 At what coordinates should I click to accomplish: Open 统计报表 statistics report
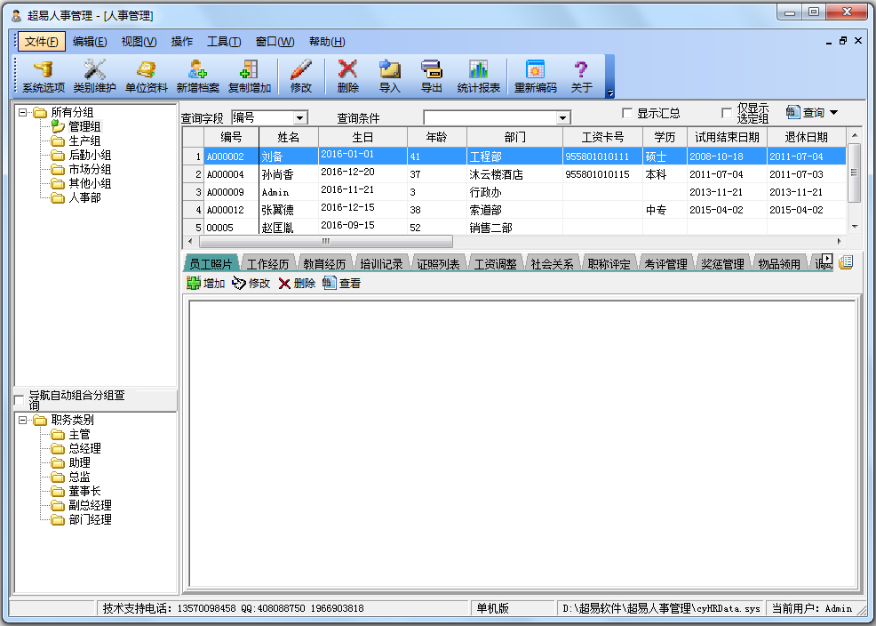pyautogui.click(x=479, y=76)
